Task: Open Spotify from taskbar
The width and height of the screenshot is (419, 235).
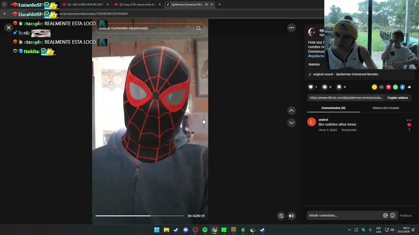Action: click(205, 230)
